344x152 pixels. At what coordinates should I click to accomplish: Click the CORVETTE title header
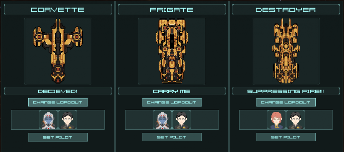58,9
